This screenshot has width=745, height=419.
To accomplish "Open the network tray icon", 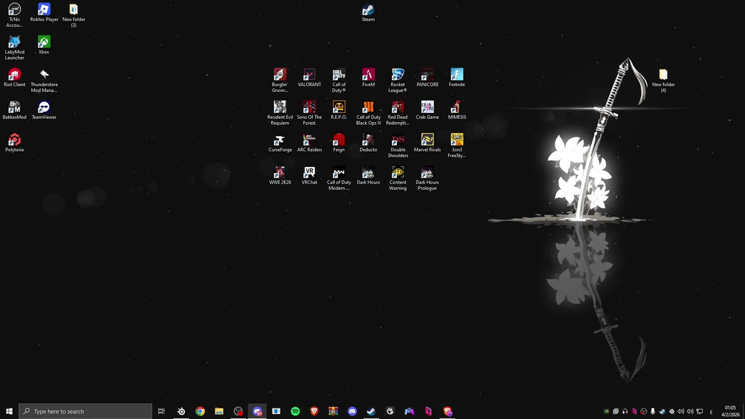I will 700,411.
